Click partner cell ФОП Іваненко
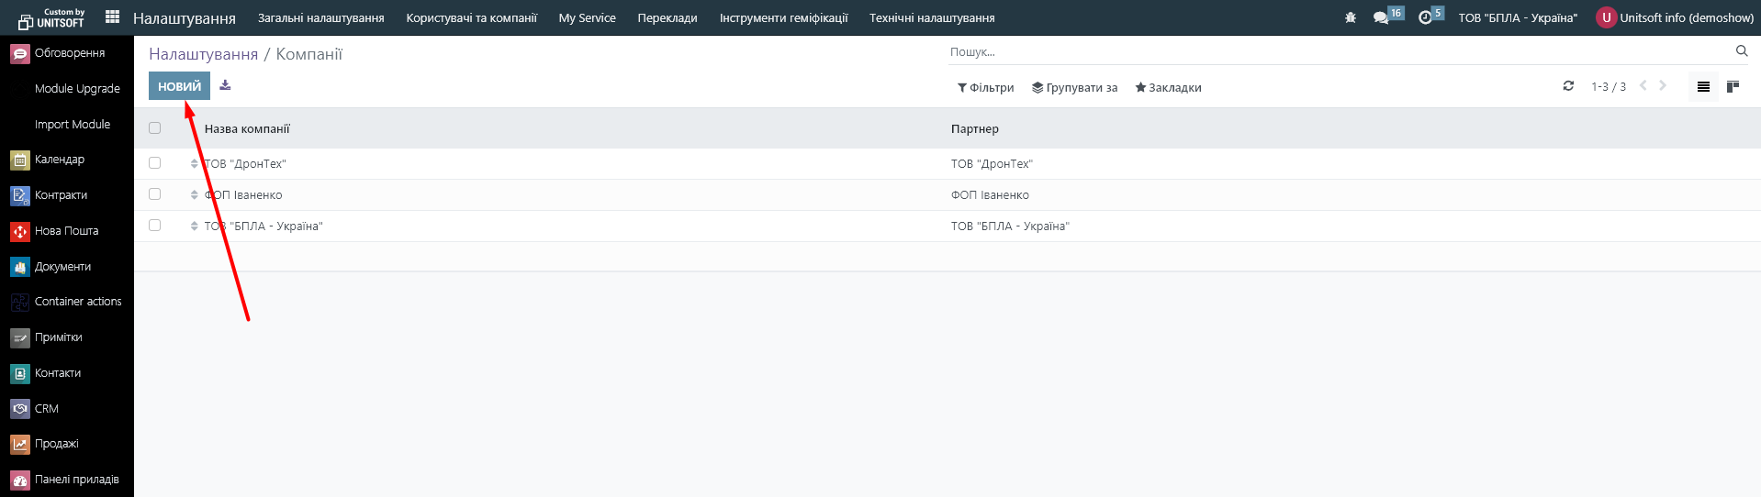 (990, 194)
